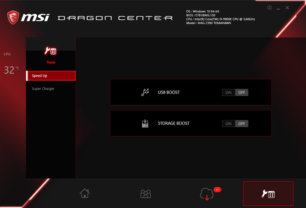
Task: Click the CPU i9-9900K info line
Action: pyautogui.click(x=221, y=19)
